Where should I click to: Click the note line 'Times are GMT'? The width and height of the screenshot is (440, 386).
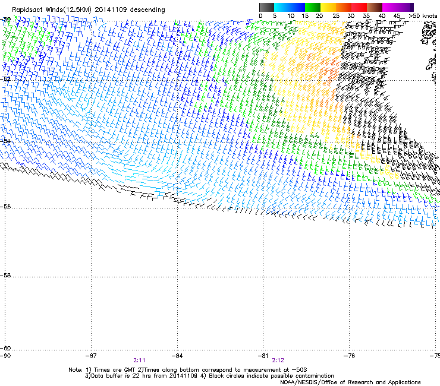[114, 370]
